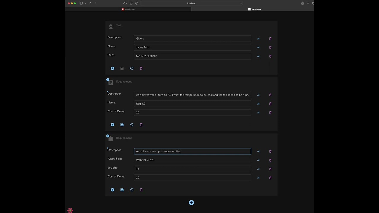Add a new card with the page-bottom plus

pyautogui.click(x=191, y=203)
